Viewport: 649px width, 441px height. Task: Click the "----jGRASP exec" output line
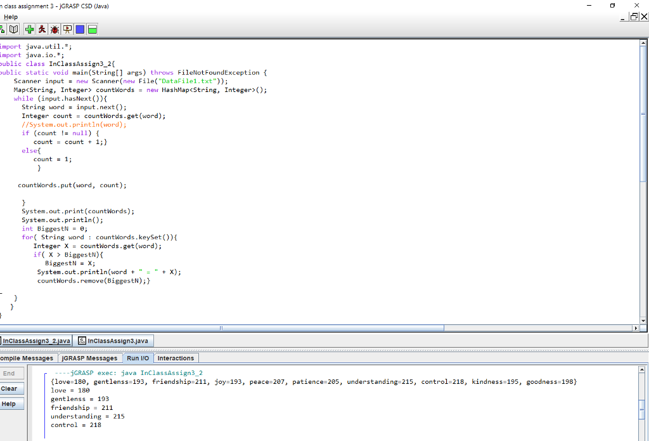tap(129, 373)
